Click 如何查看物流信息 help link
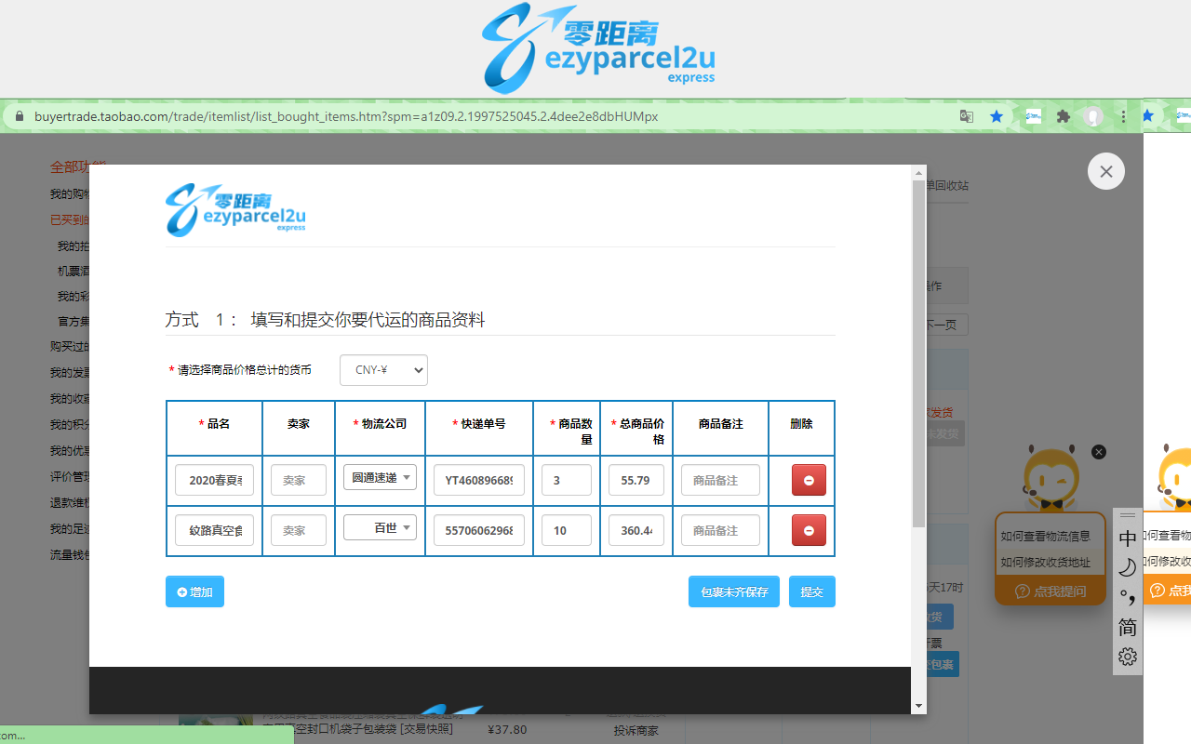 (x=1046, y=536)
